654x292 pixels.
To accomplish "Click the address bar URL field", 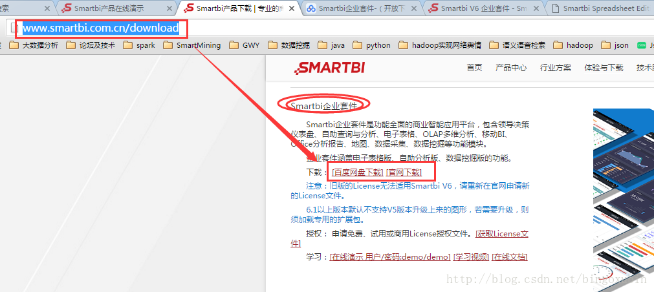I will tap(329, 28).
